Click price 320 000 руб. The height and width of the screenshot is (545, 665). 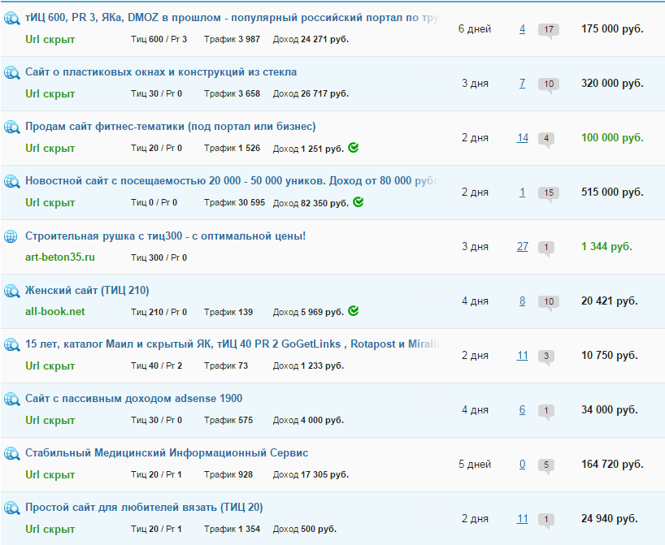tap(612, 84)
